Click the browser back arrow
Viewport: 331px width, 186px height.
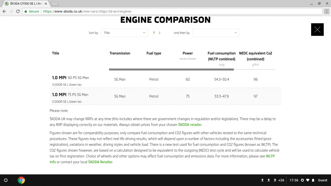(4, 11)
